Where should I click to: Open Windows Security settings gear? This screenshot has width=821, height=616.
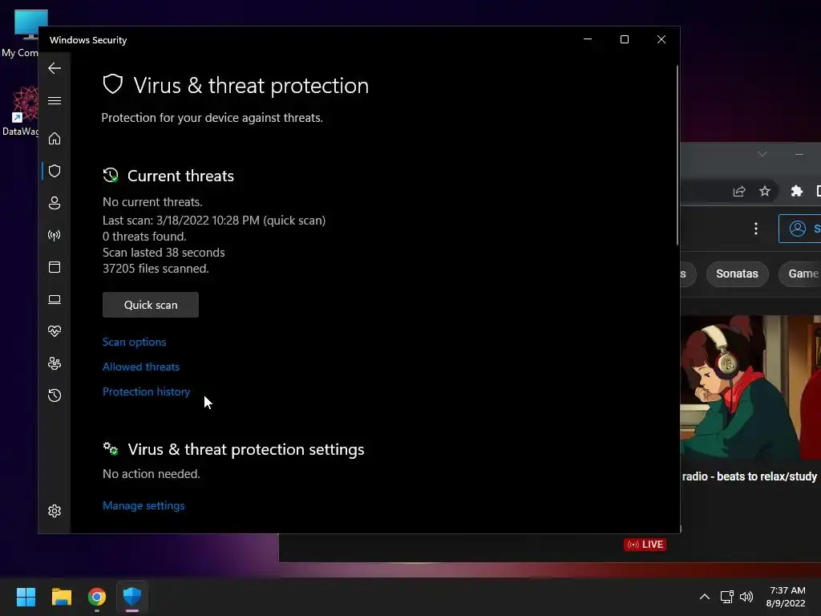pyautogui.click(x=55, y=511)
